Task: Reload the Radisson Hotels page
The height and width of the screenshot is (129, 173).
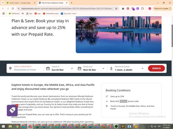Action: pyautogui.click(x=13, y=9)
